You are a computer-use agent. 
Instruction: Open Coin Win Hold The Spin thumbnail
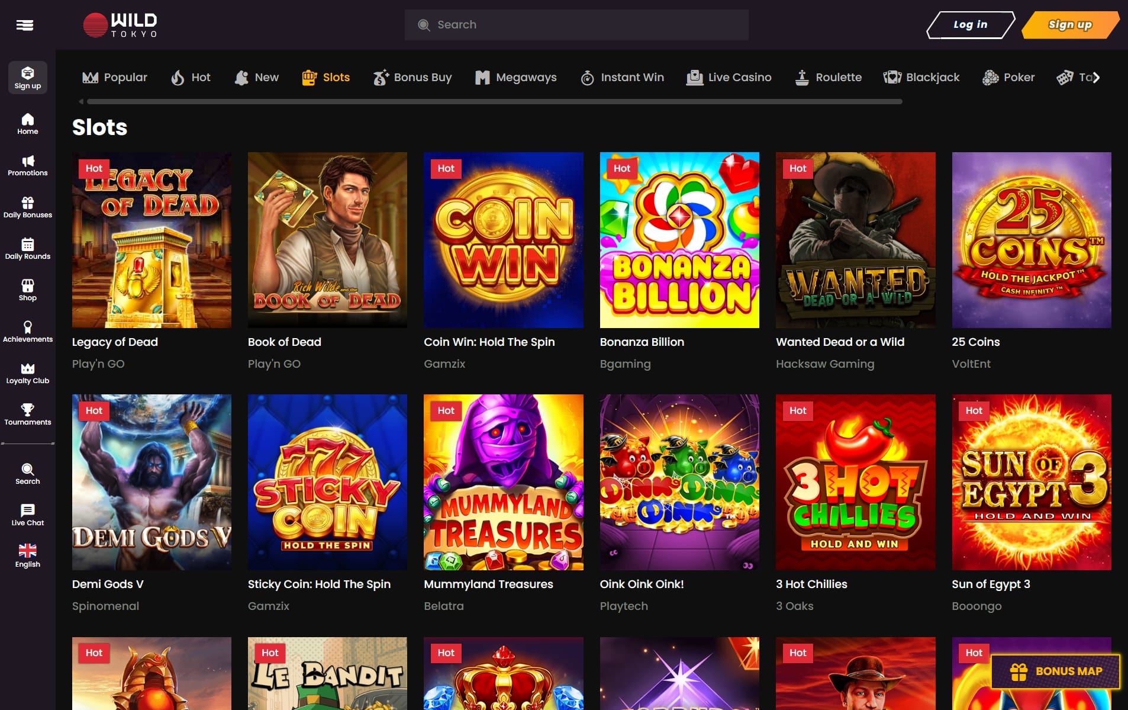tap(504, 240)
